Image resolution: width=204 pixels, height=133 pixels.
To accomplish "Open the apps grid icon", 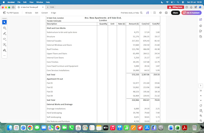I will tap(196, 7).
